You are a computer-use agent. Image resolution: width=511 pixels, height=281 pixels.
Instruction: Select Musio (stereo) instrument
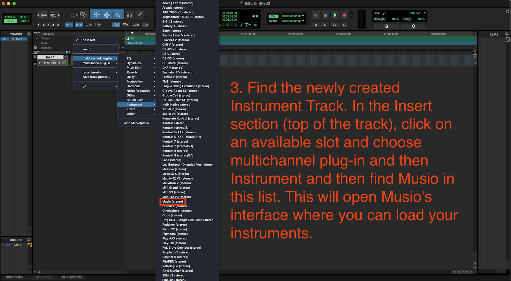click(172, 201)
